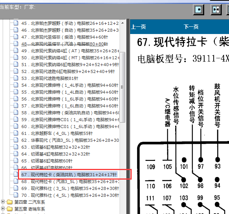Open item 65 切诺基6缸电脑板60针
Viewport: 229px width, 214px height.
point(47,161)
